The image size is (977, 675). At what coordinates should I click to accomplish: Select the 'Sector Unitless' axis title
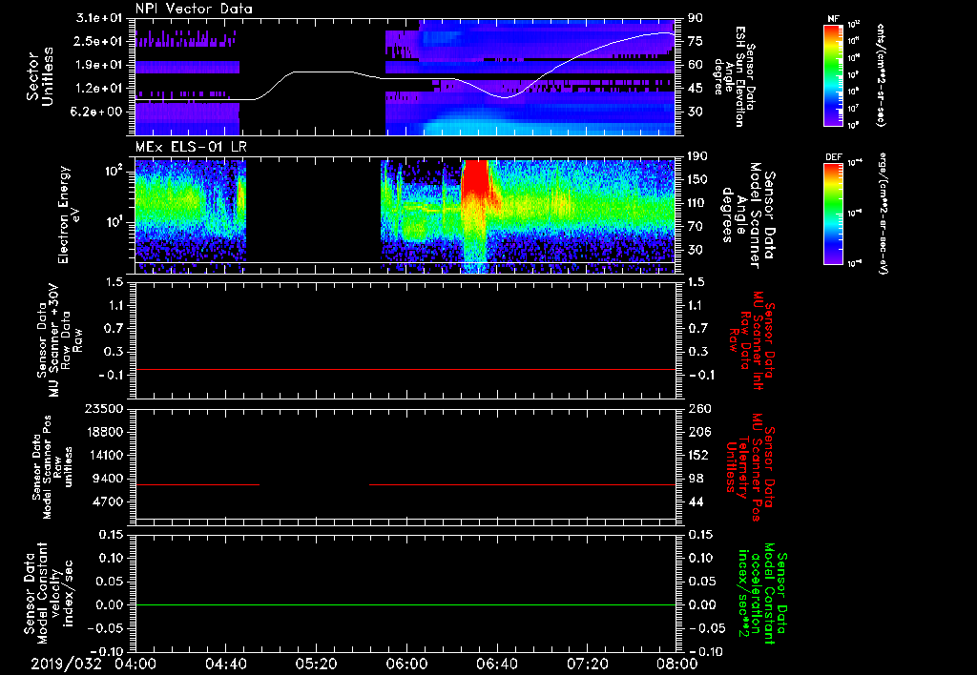click(40, 76)
